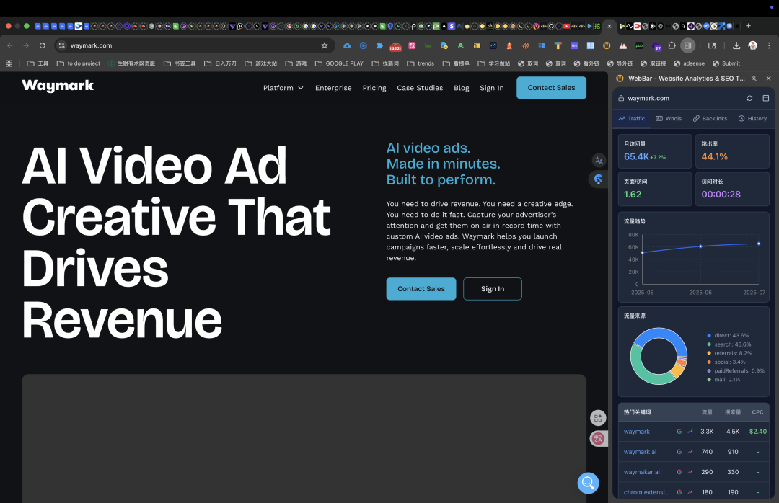Click the extension icon with 27 badge
779x503 pixels.
(x=656, y=46)
